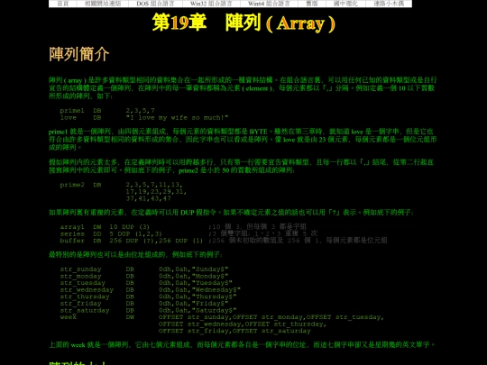The width and height of the screenshot is (487, 365).
Task: Click the paragraph beginning 如果陣列裏有重複的元素
Action: click(x=232, y=213)
